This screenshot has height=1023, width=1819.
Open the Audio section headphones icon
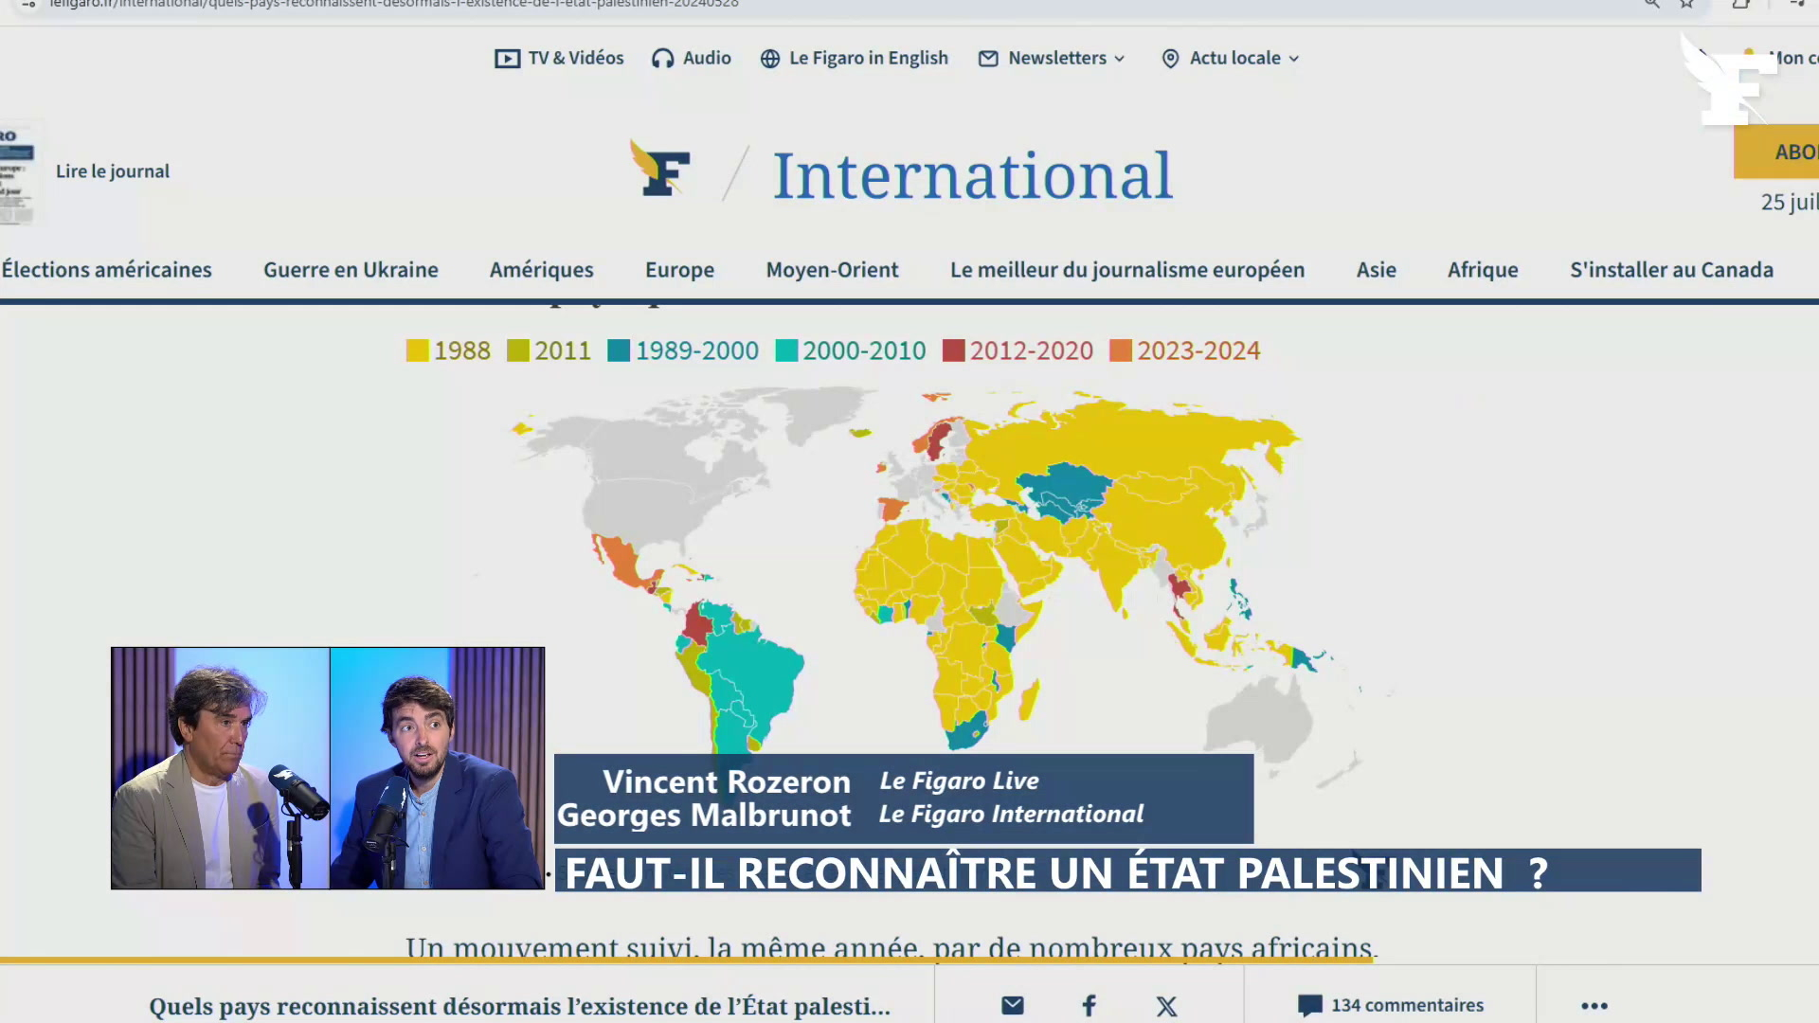click(x=662, y=58)
